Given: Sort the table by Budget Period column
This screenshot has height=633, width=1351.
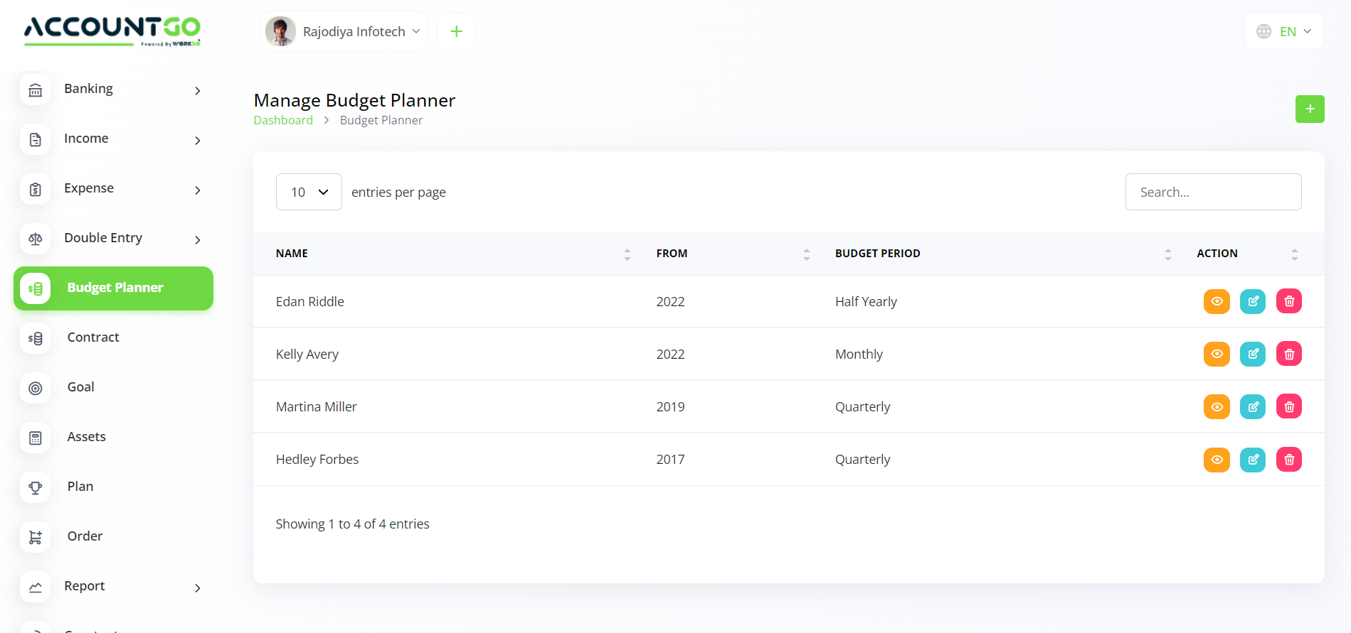Looking at the screenshot, I should (877, 254).
